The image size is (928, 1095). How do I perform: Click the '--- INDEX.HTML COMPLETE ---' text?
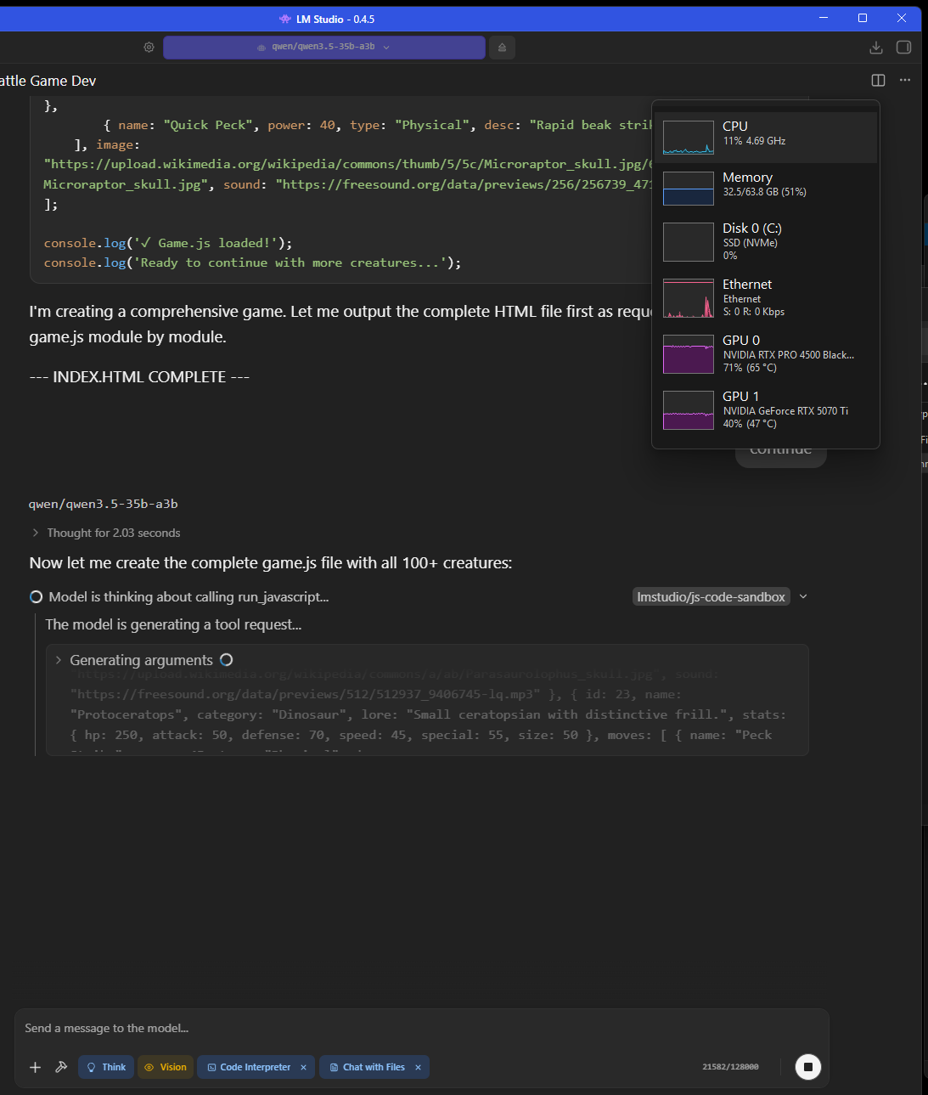(139, 376)
